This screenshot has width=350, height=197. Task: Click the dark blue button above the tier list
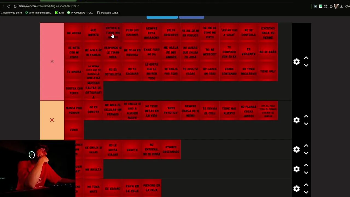point(191,17)
